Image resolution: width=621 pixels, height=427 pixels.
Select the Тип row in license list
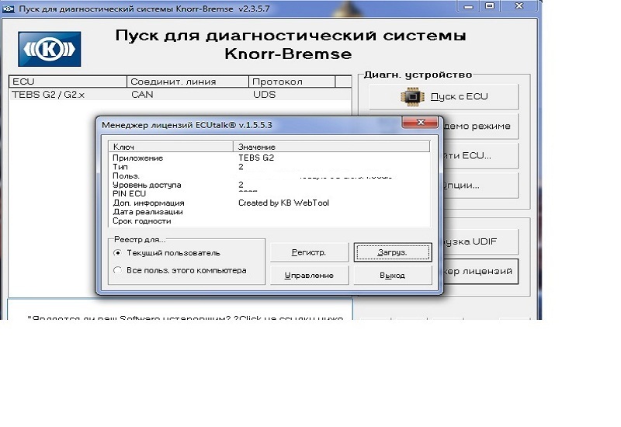[269, 167]
